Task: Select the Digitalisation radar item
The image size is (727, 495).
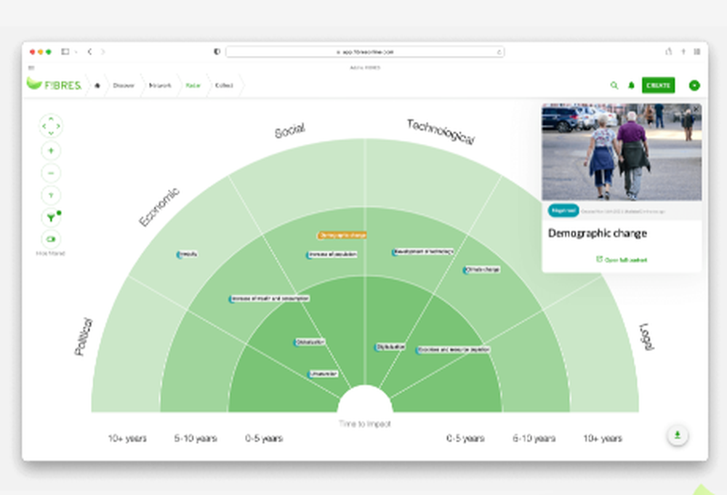Action: tap(390, 347)
